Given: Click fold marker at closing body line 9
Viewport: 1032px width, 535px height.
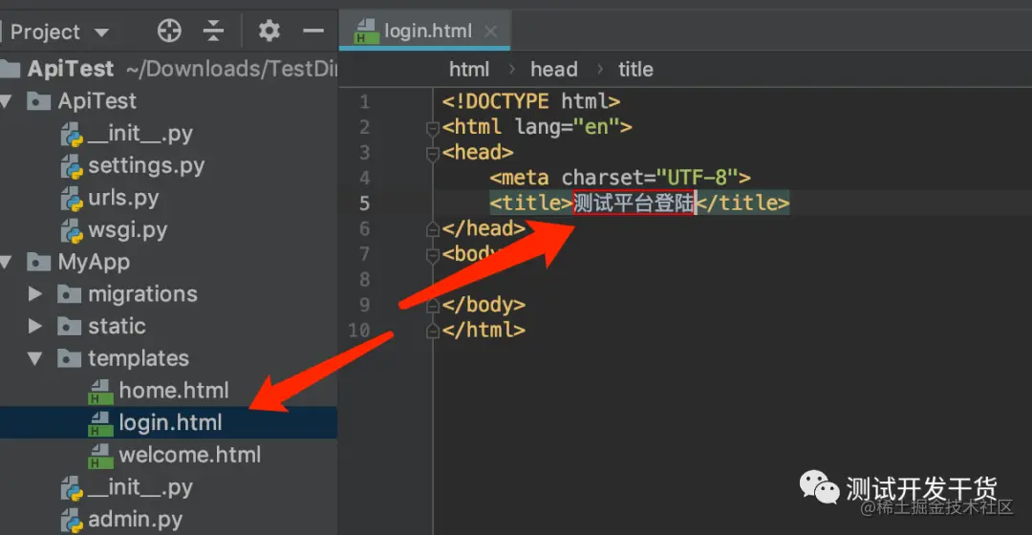Looking at the screenshot, I should coord(433,306).
